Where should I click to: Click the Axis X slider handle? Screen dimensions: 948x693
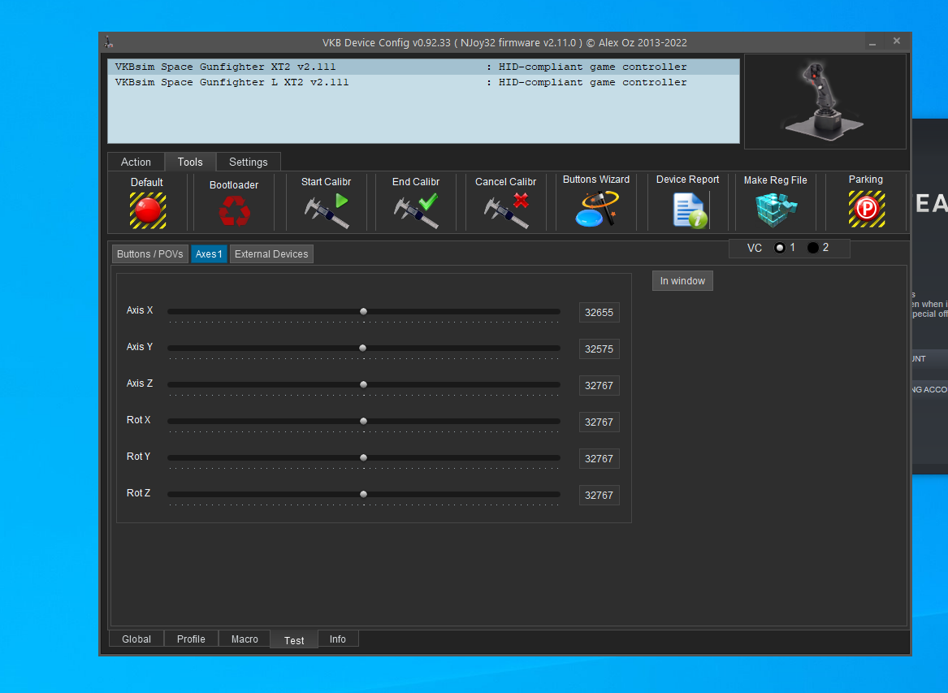point(363,311)
